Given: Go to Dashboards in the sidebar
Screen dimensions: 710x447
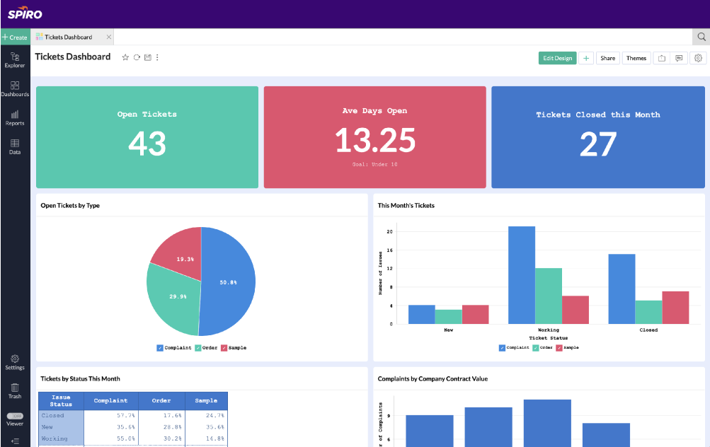Looking at the screenshot, I should point(15,88).
